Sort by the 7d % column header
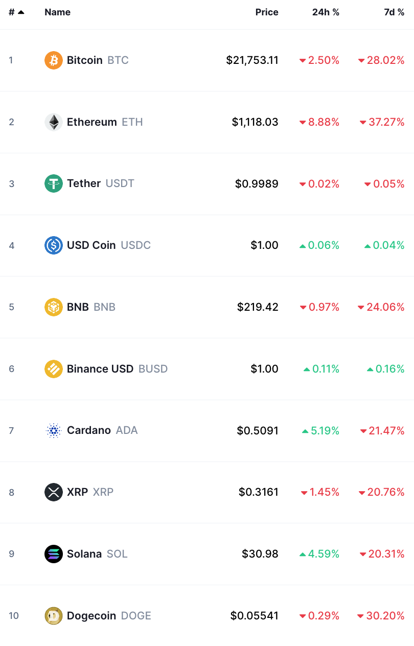This screenshot has width=414, height=646. tap(394, 12)
